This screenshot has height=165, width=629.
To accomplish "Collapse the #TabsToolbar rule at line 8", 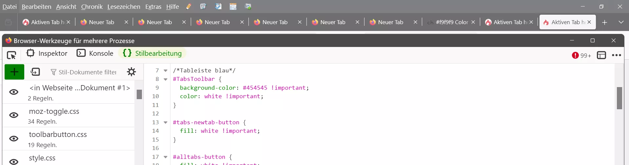I will coord(166,79).
